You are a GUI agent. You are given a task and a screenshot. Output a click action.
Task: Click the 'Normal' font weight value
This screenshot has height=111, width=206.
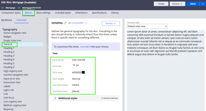pyautogui.click(x=76, y=79)
